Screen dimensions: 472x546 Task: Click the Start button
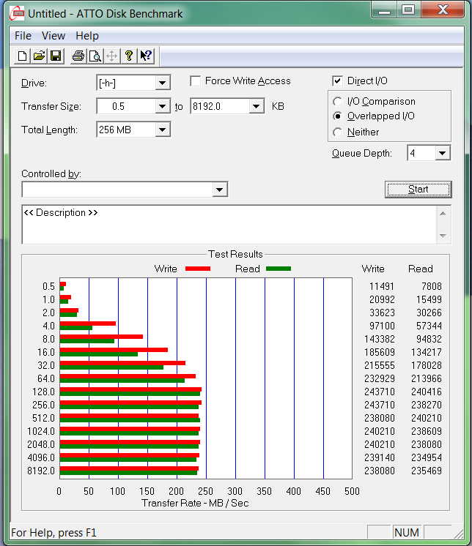[x=418, y=189]
